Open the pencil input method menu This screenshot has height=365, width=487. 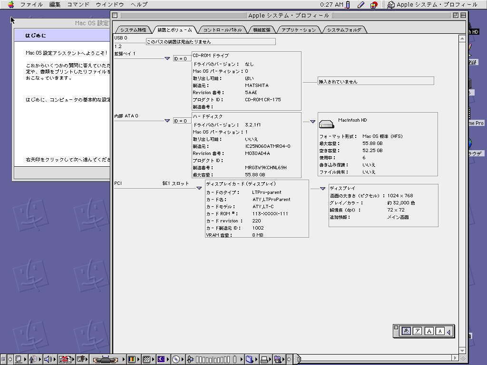[x=360, y=4]
